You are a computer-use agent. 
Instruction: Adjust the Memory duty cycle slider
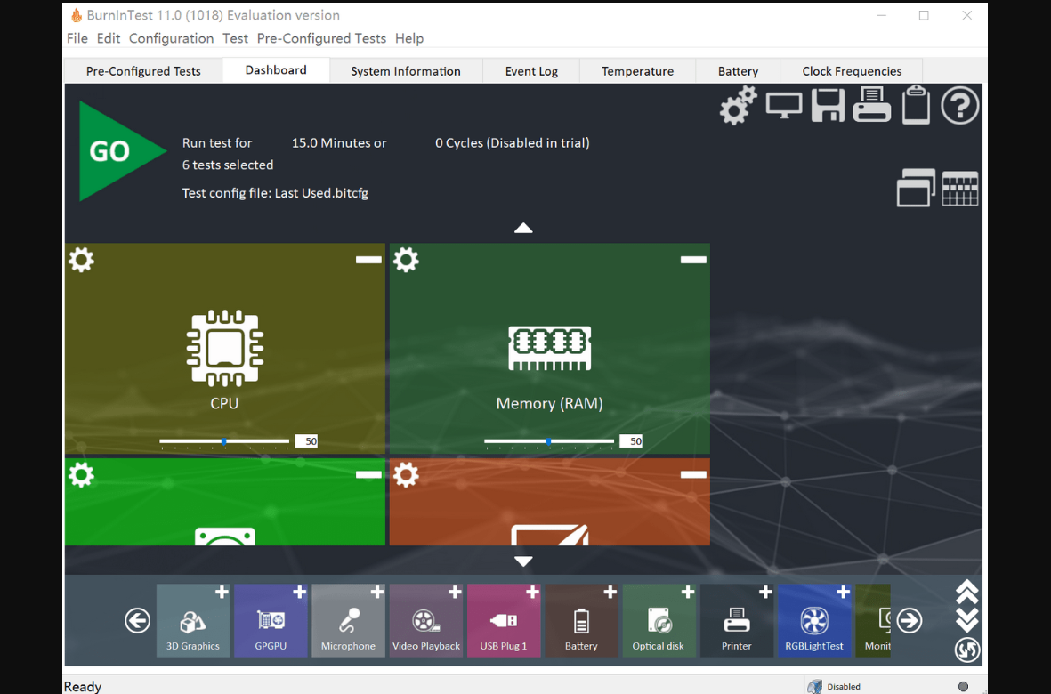coord(549,441)
